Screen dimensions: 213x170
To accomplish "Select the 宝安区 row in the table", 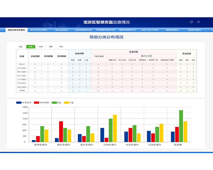I will 22,64.
